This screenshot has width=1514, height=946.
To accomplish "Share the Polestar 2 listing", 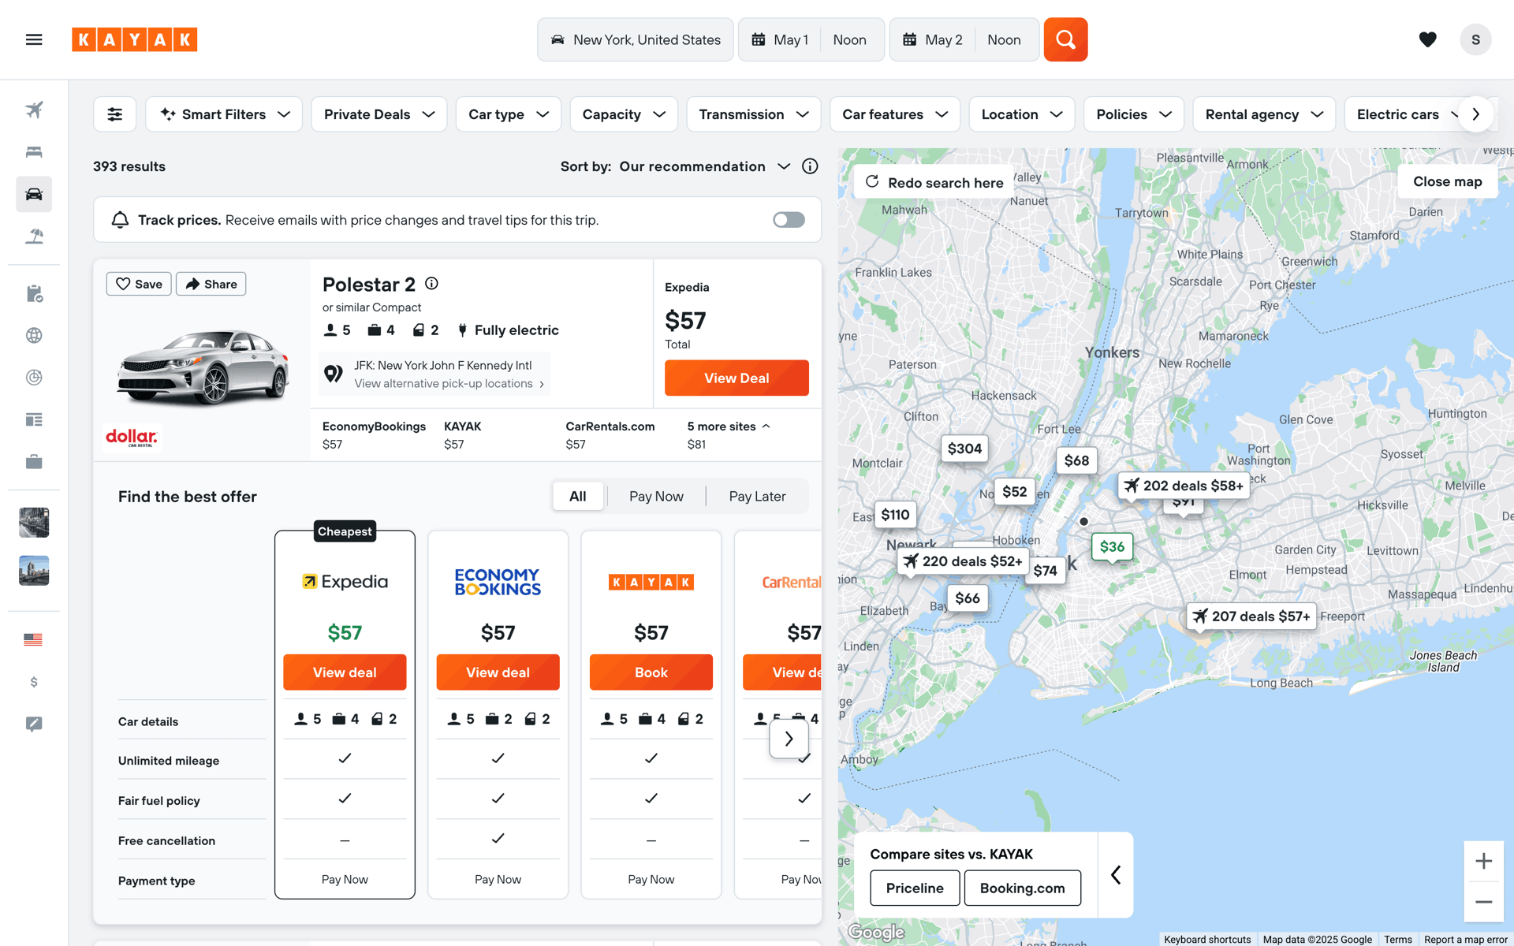I will pyautogui.click(x=211, y=284).
